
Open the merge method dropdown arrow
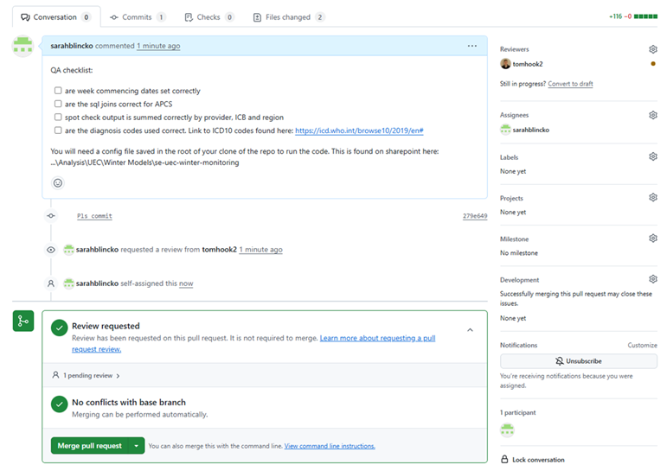[x=136, y=446]
